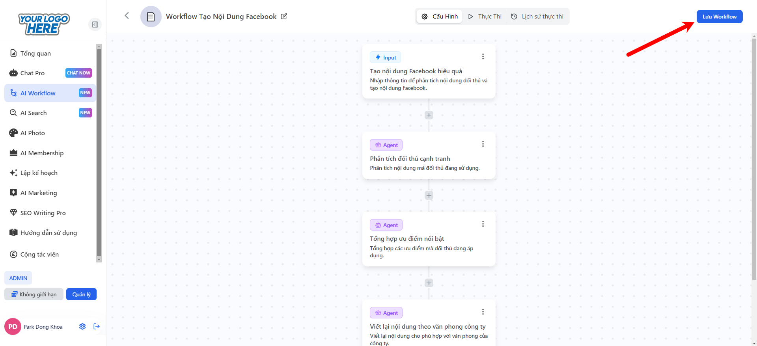Collapse the sidebar using the panel icon
757x346 pixels.
click(x=95, y=24)
